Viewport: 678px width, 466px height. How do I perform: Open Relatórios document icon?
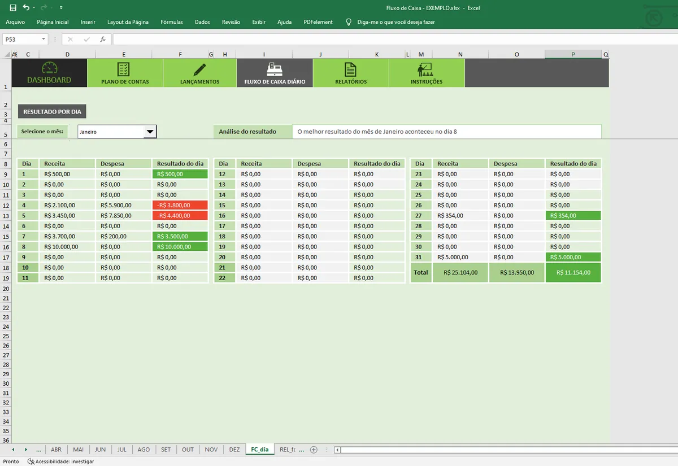(350, 69)
